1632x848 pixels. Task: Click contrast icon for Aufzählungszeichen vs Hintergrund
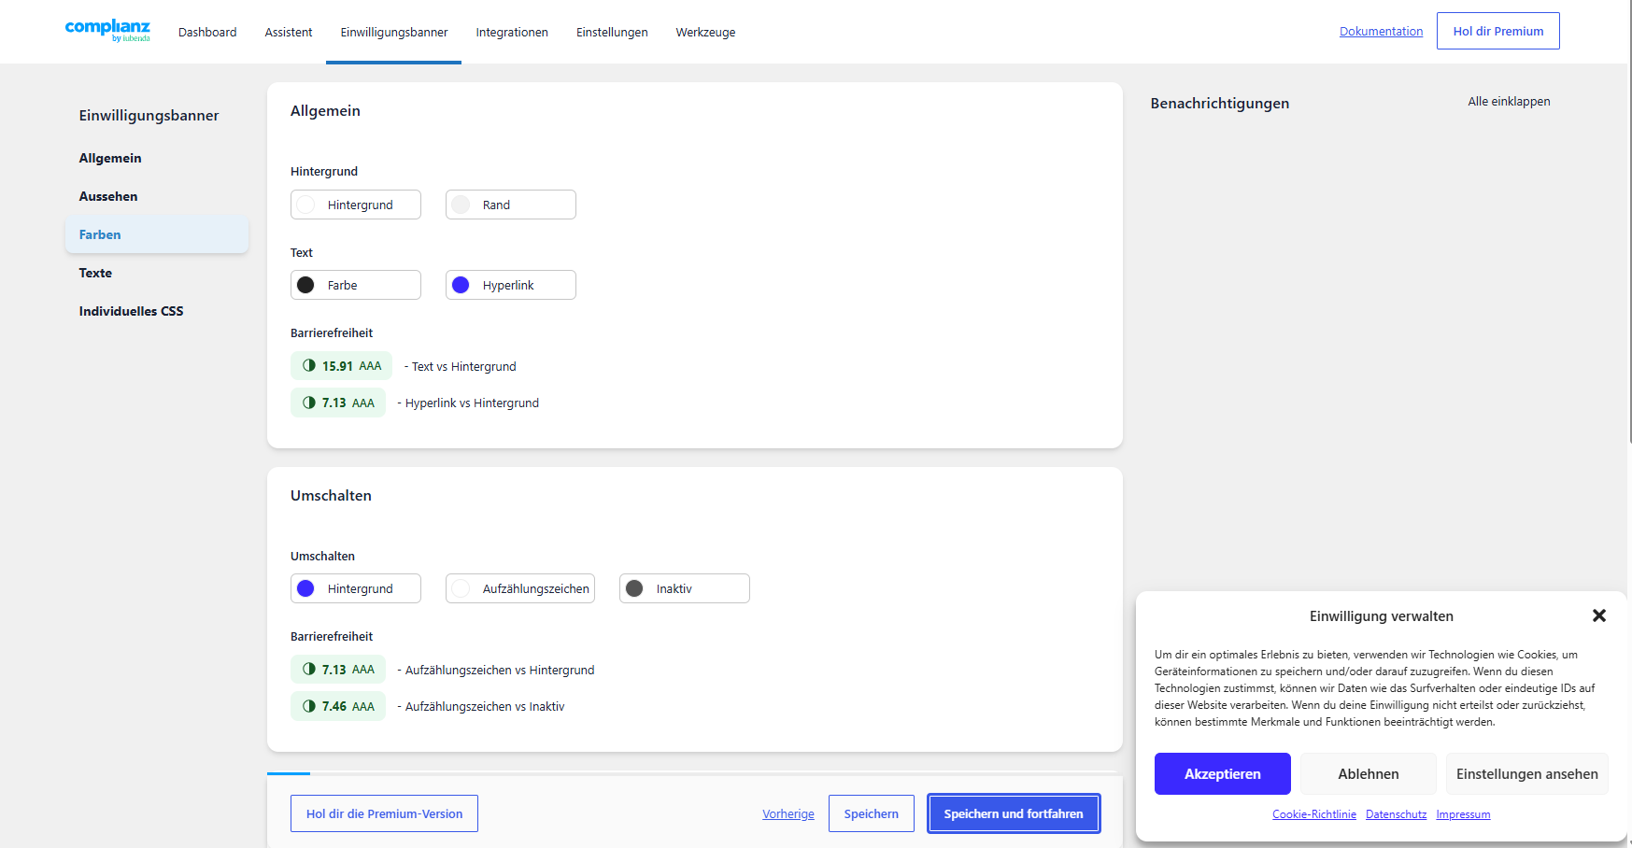(x=309, y=669)
